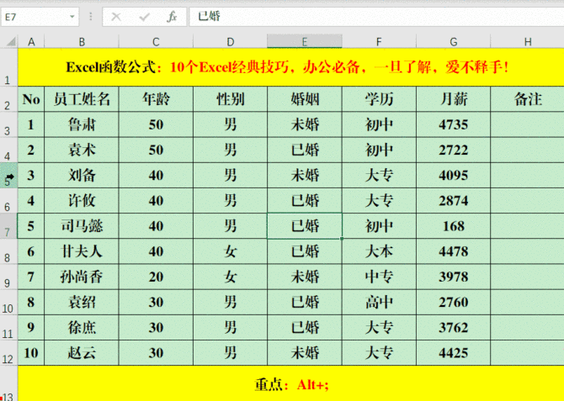This screenshot has height=401, width=564.
Task: Click the monthly salary cell 4735
Action: pyautogui.click(x=453, y=125)
